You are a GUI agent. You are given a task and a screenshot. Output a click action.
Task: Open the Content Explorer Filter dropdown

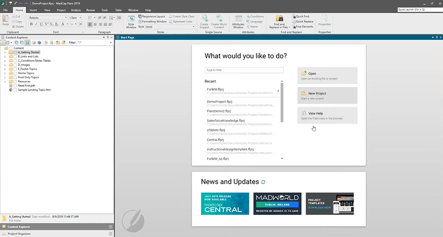pyautogui.click(x=110, y=42)
